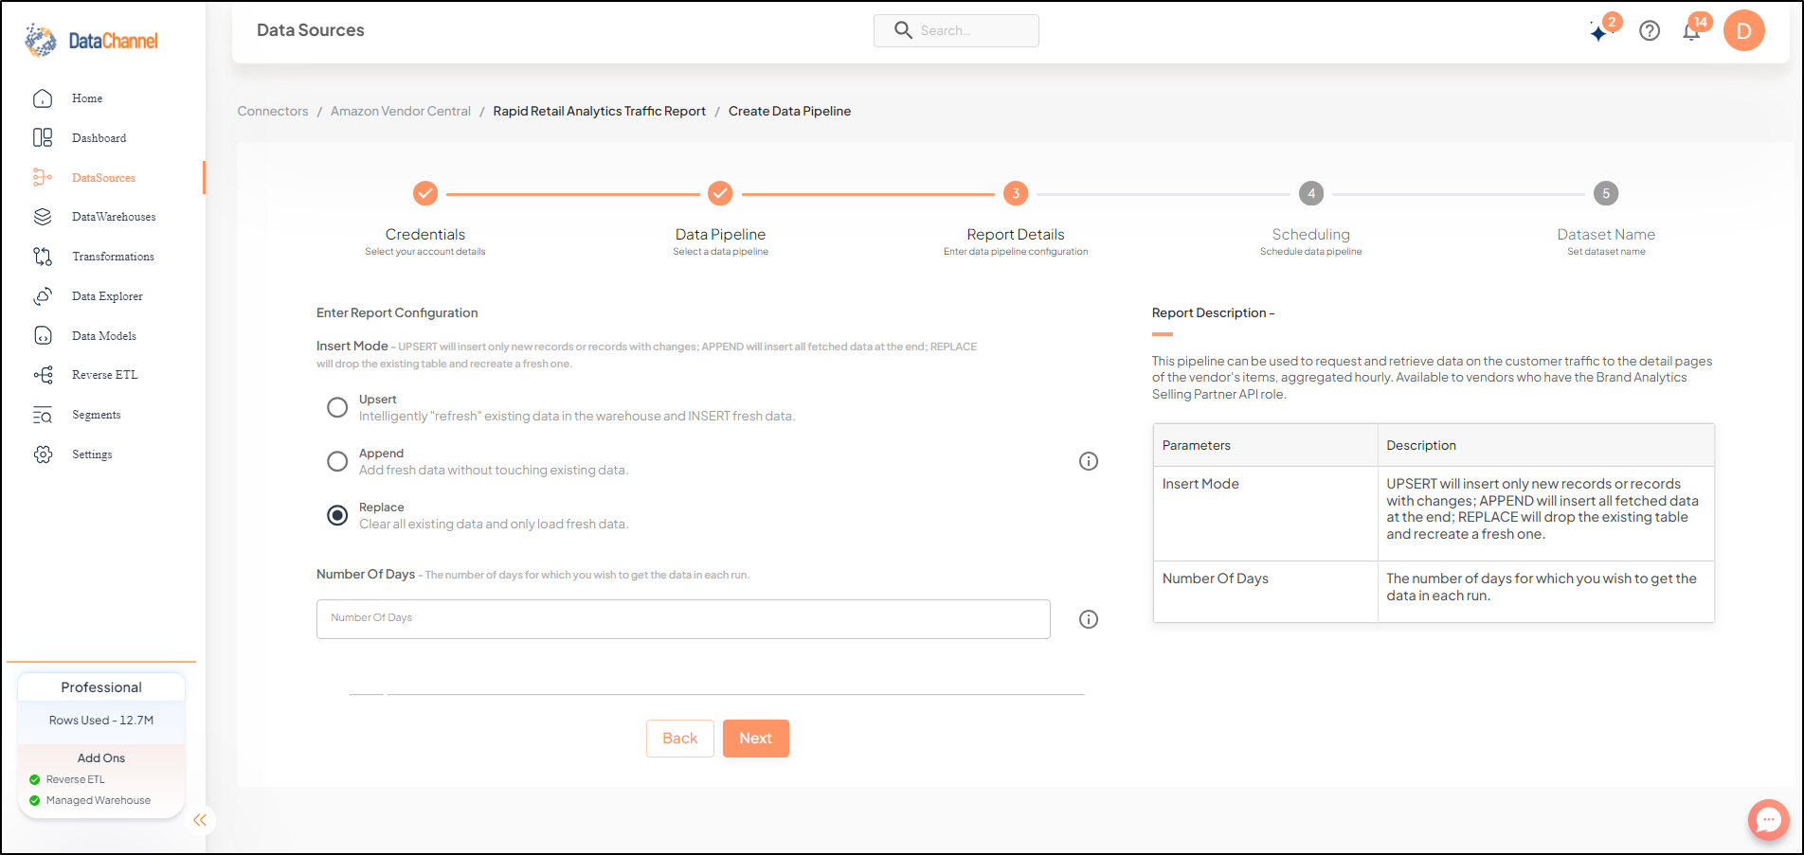
Task: Open the help question mark icon
Action: (1650, 31)
